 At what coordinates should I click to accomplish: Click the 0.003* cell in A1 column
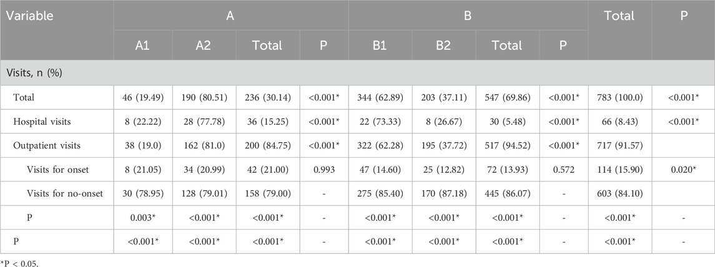pyautogui.click(x=143, y=217)
